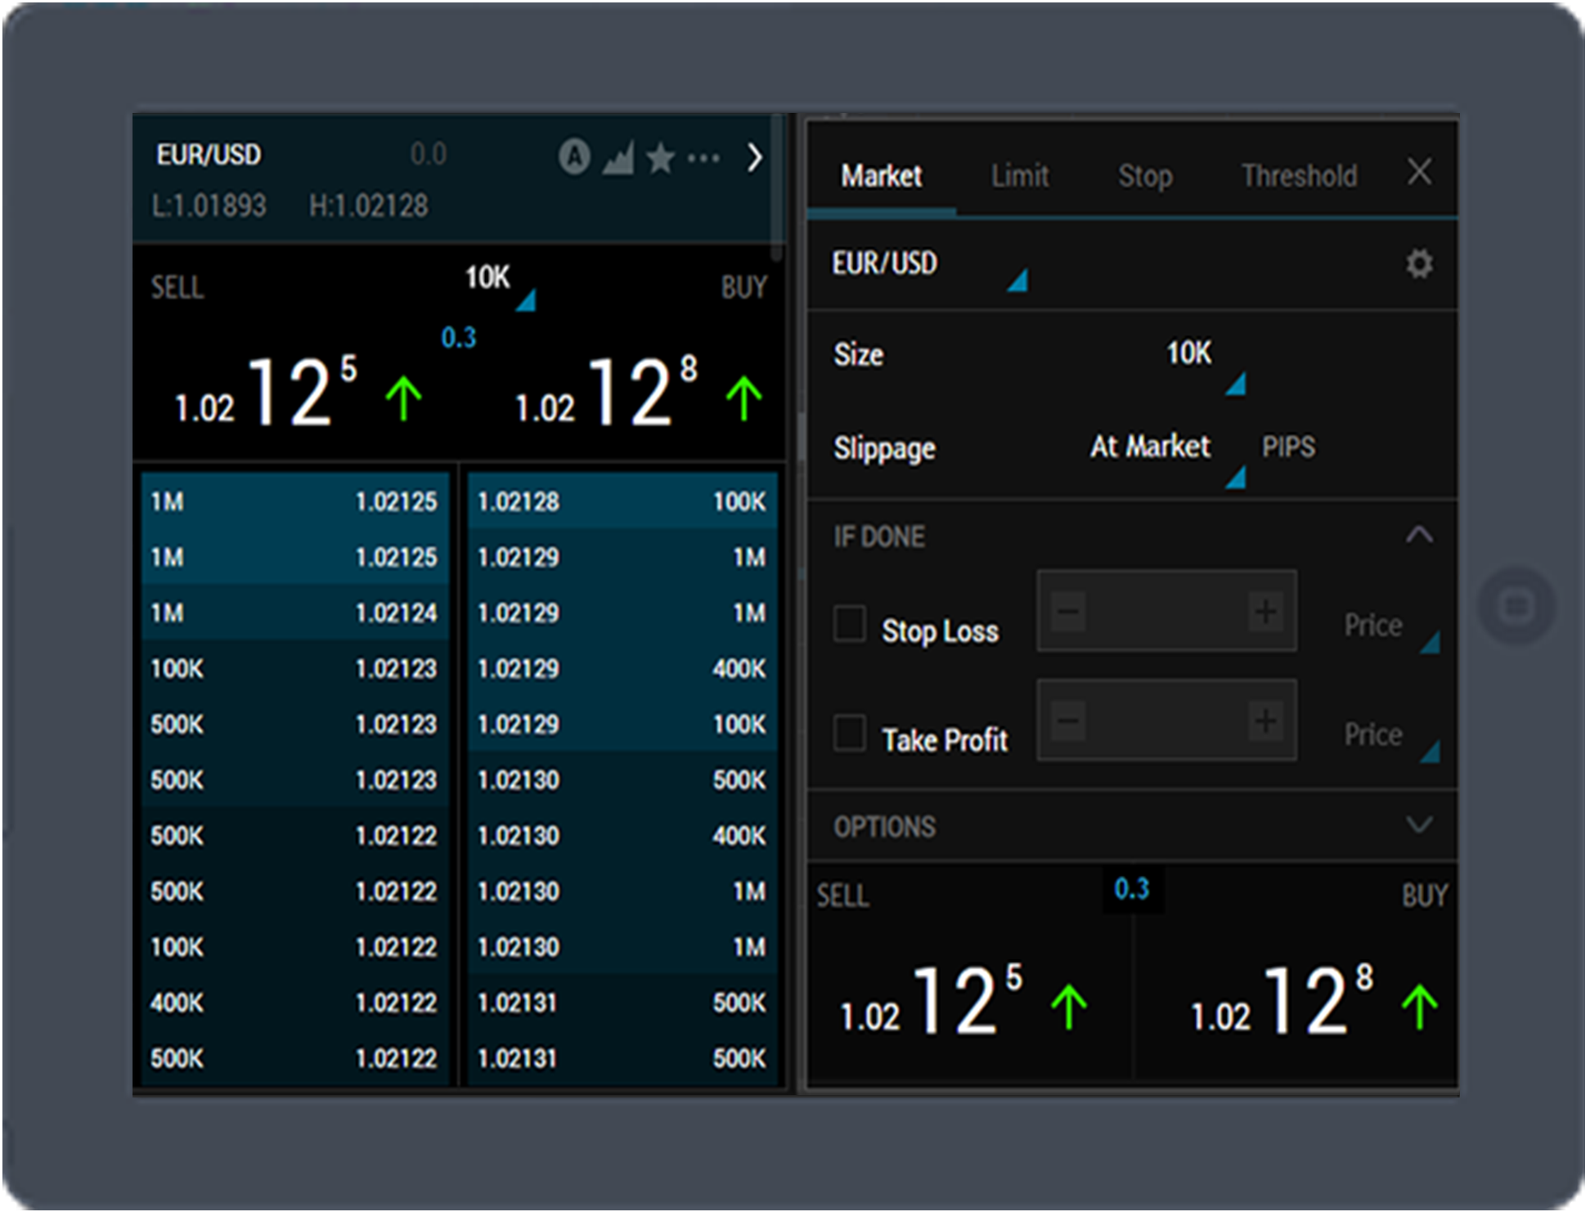Screen dimensions: 1590x1212
Task: Click minus stepper in Take Profit field
Action: (1068, 721)
